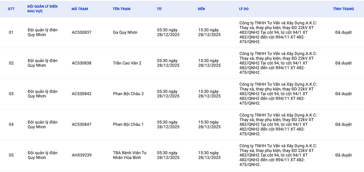The height and width of the screenshot is (172, 364).
Task: Select station code AH539239
Action: (81, 155)
